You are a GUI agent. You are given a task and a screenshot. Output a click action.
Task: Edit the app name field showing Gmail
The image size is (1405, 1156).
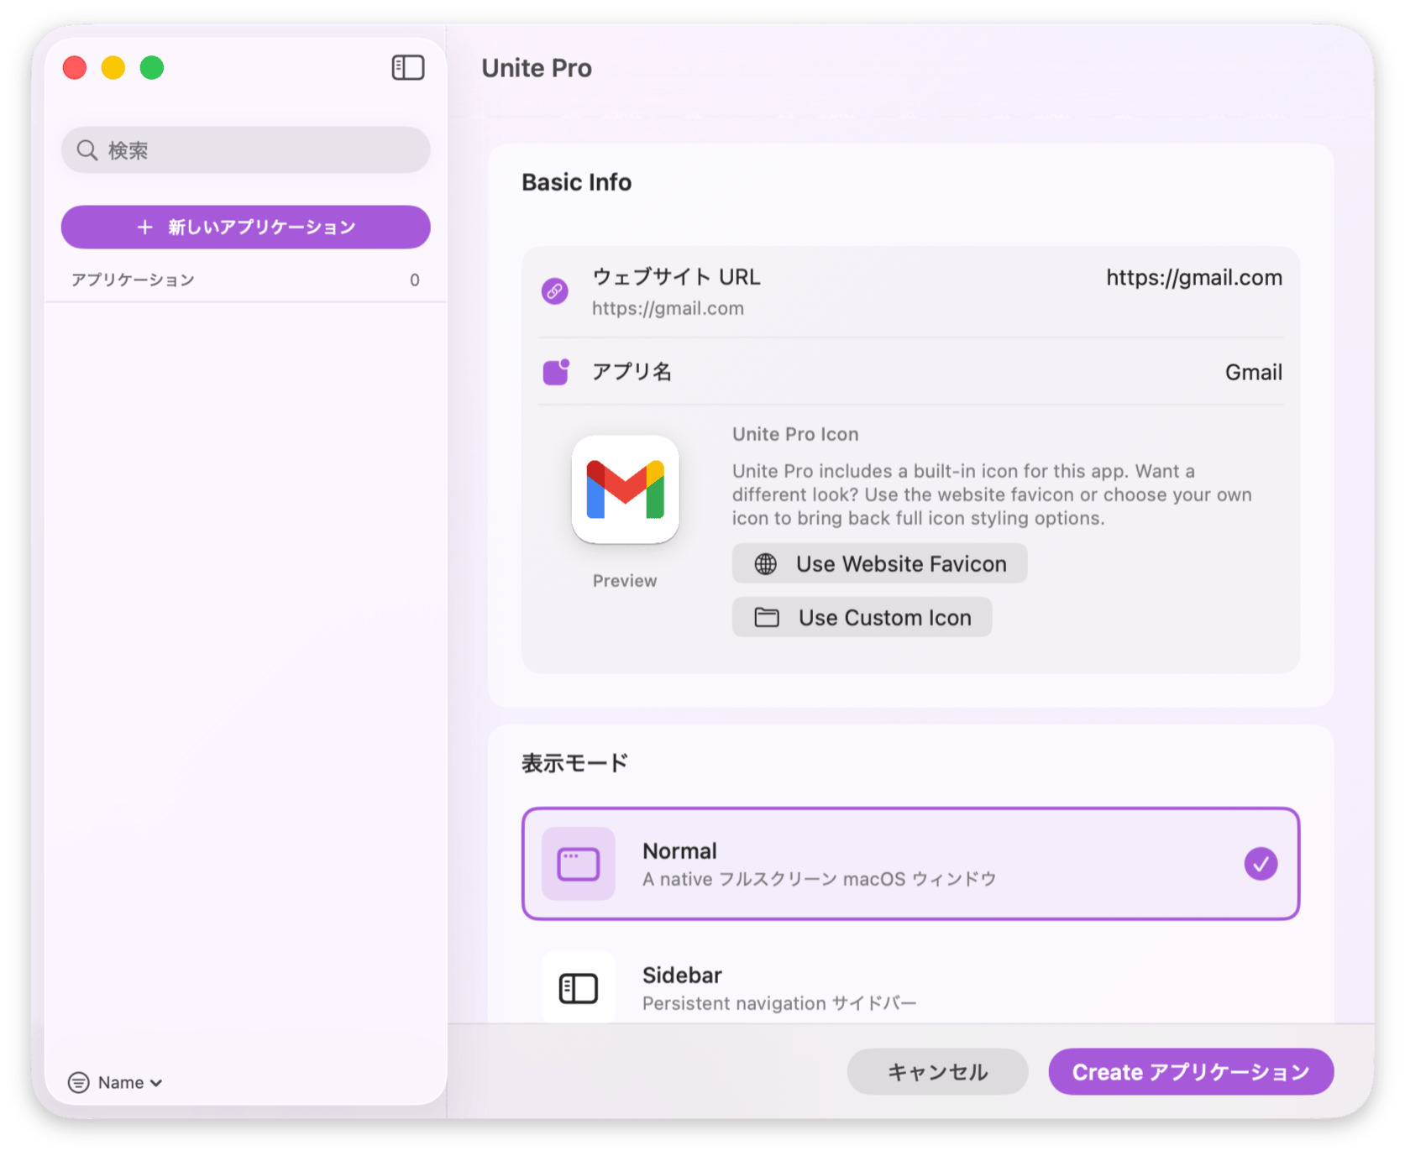pyautogui.click(x=1252, y=372)
